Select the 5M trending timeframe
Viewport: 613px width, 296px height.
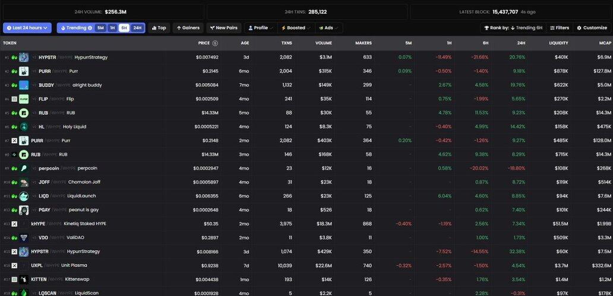tap(100, 28)
